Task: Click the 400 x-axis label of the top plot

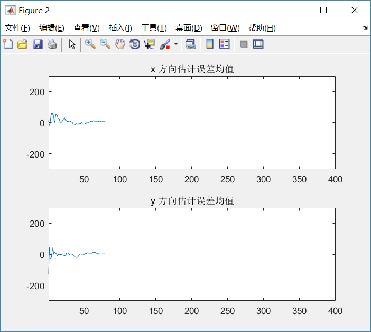Action: [x=335, y=179]
